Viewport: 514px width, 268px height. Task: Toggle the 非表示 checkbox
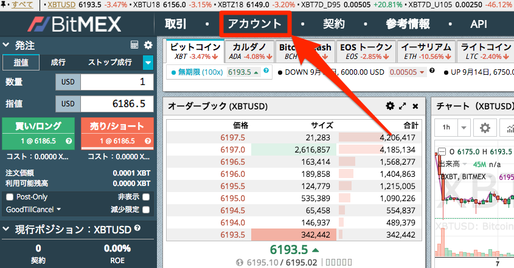(x=146, y=197)
